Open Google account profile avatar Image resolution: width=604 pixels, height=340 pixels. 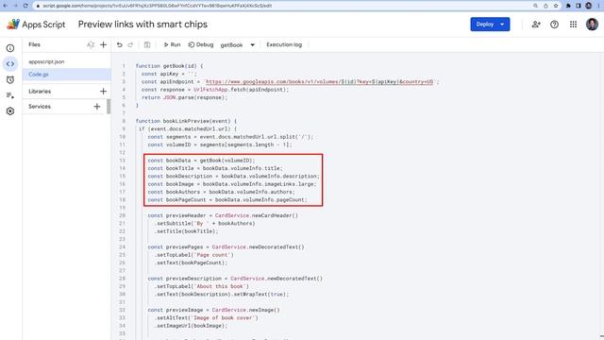[x=592, y=25]
